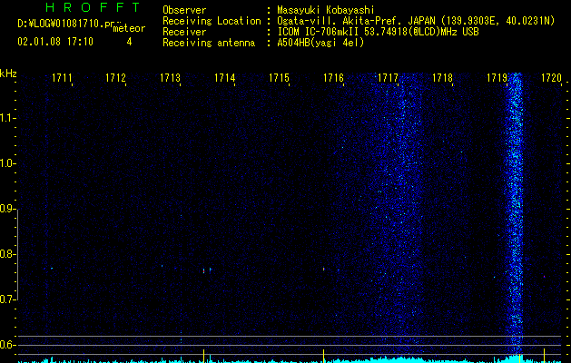The width and height of the screenshot is (571, 363).
Task: Click the HROFFT title text
Action: point(93,7)
